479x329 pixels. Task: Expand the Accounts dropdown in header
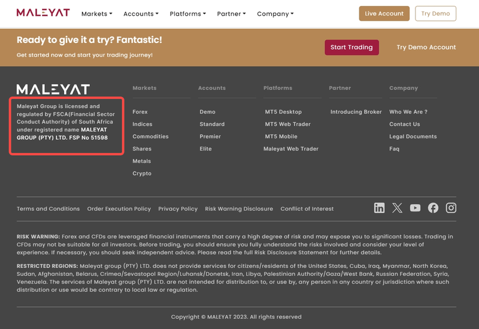141,14
